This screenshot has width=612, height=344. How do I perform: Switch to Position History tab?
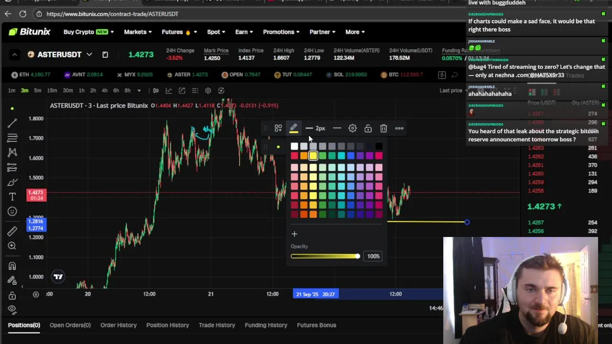click(167, 325)
